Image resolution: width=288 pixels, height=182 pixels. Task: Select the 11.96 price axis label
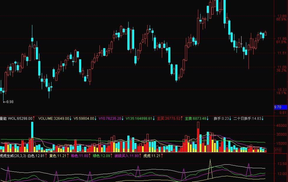tap(282, 39)
